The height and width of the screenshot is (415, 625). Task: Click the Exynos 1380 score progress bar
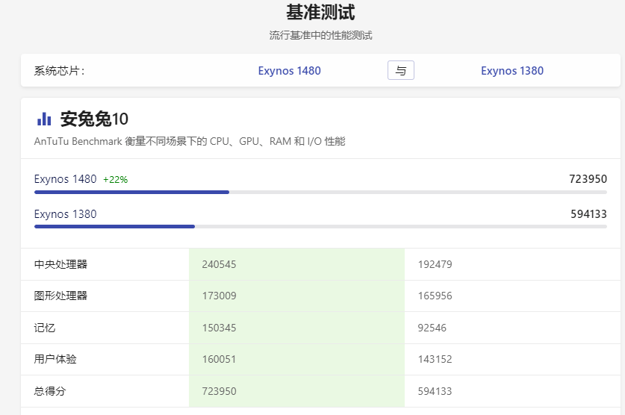pos(320,226)
